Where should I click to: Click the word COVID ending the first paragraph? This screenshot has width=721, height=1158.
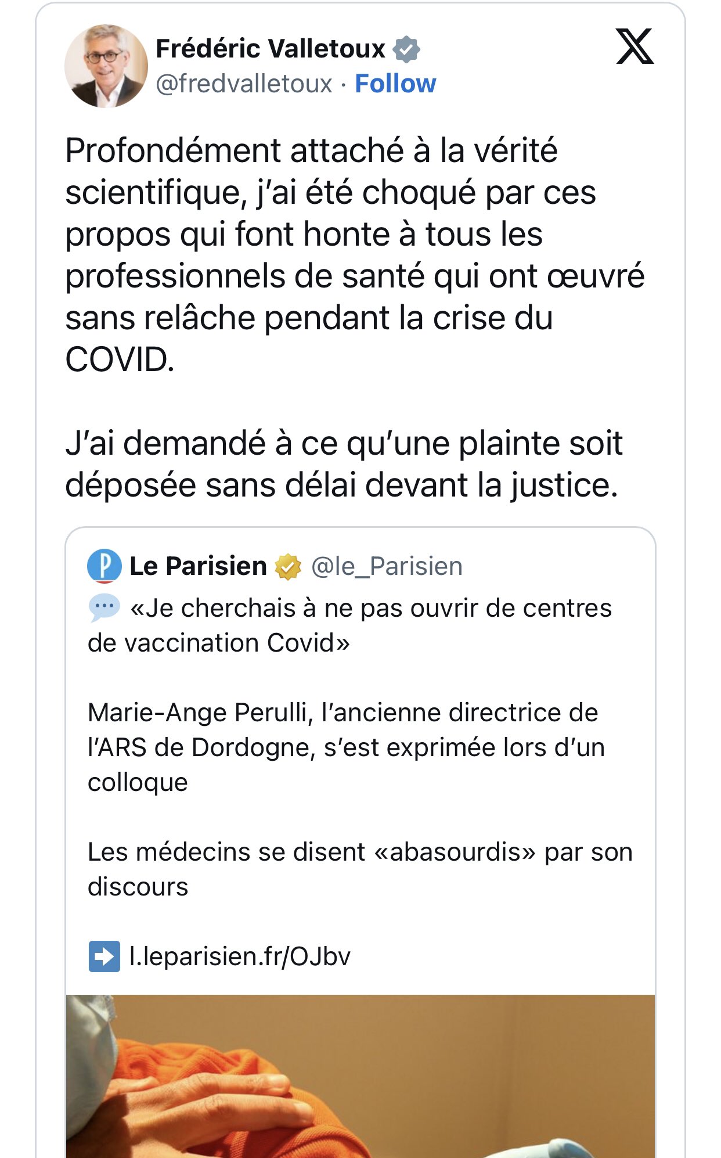(x=118, y=359)
